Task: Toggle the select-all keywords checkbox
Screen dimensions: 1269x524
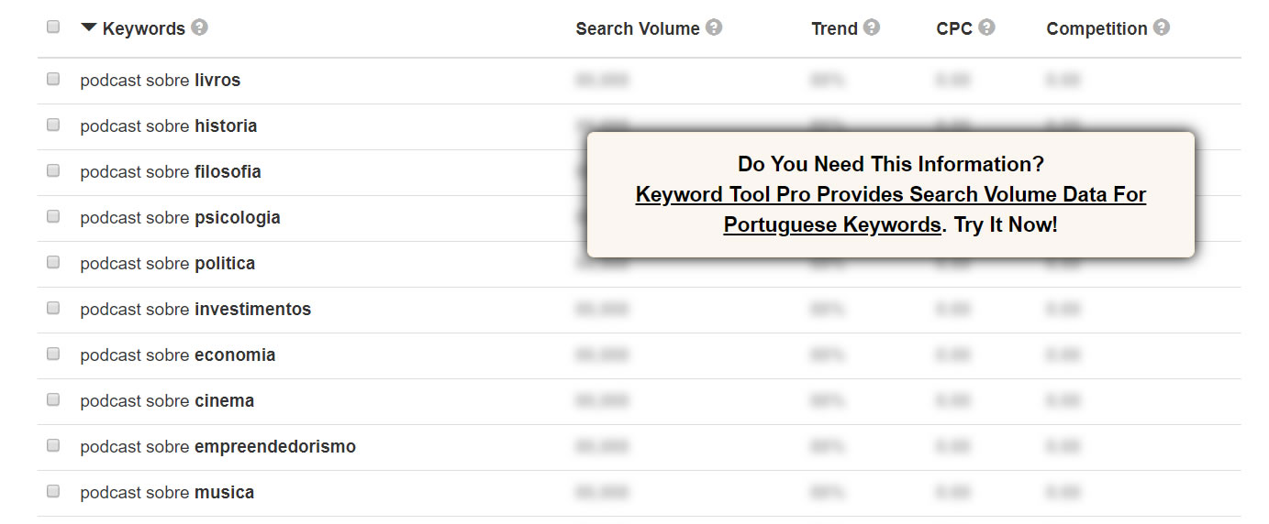Action: [x=53, y=27]
